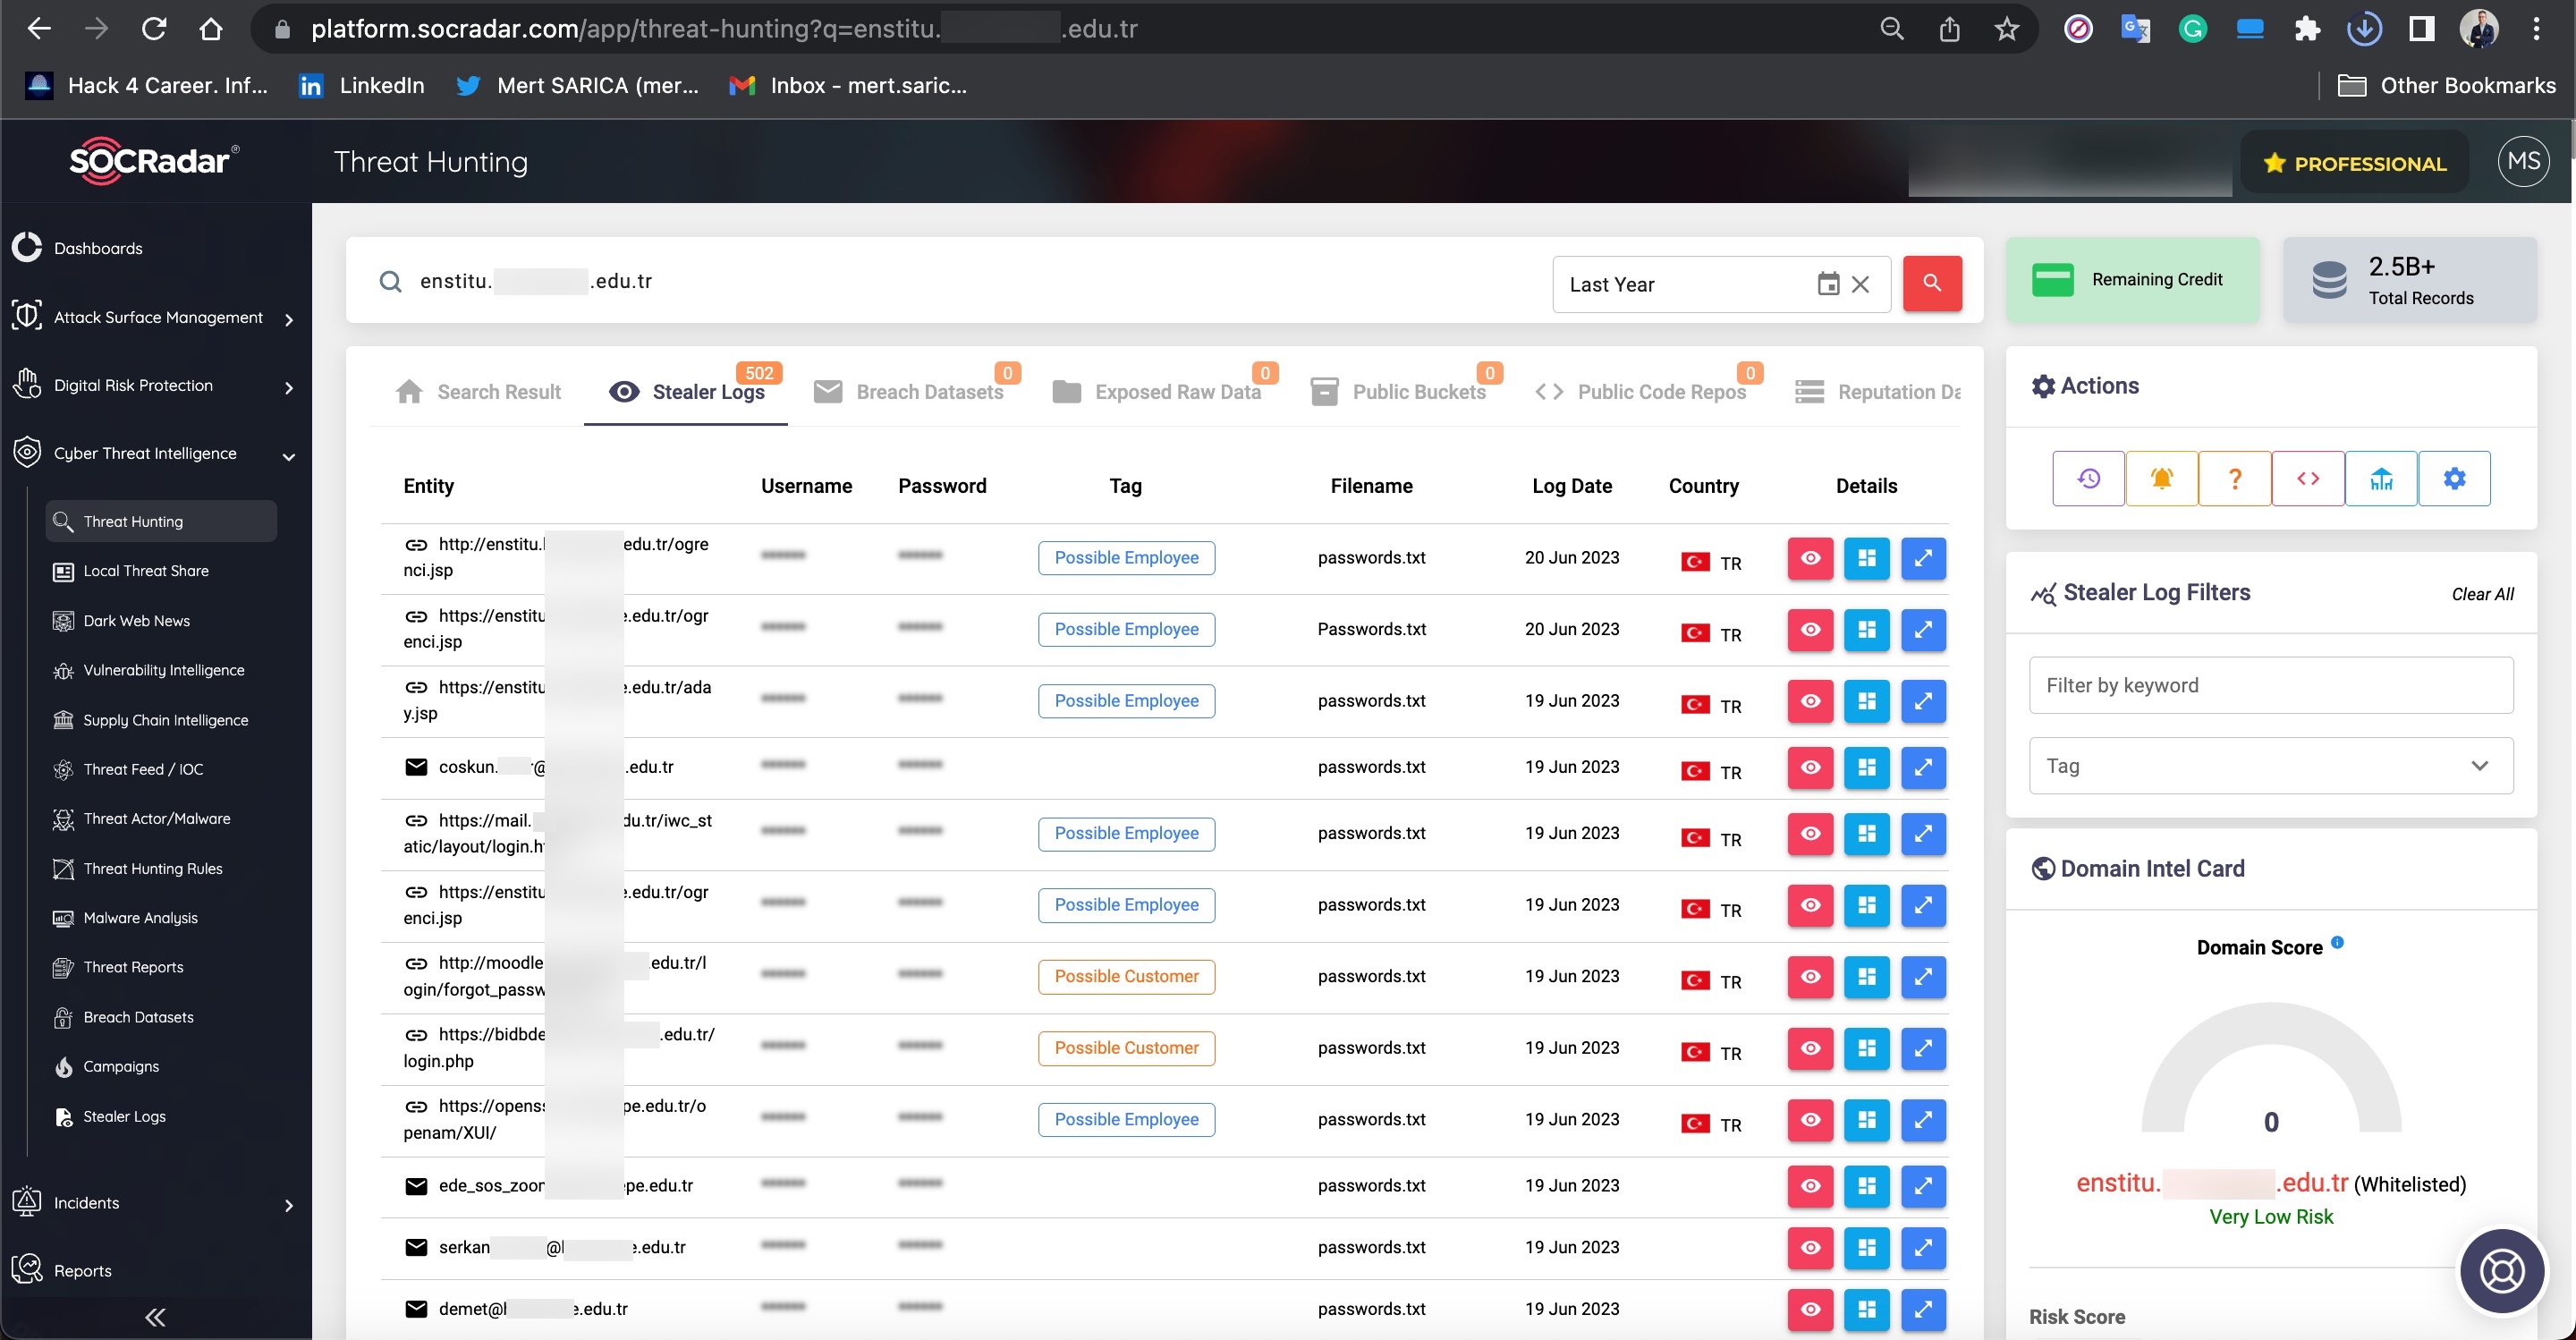This screenshot has height=1340, width=2576.
Task: Click the PROFESSIONAL plan badge
Action: point(2355,162)
